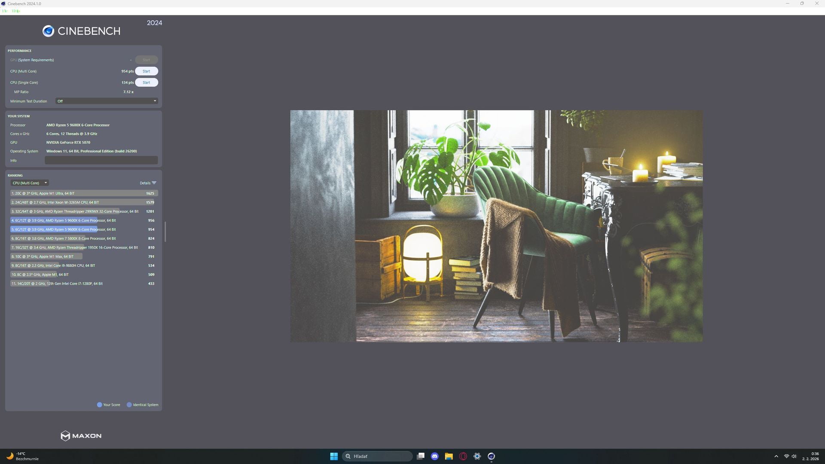The image size is (825, 464).
Task: Click the Windows 11 operating system text
Action: point(92,151)
